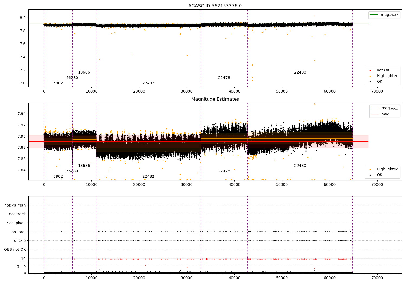Click OBSID label 22478 in the top panel
This screenshot has width=406, height=284.
pyautogui.click(x=224, y=78)
